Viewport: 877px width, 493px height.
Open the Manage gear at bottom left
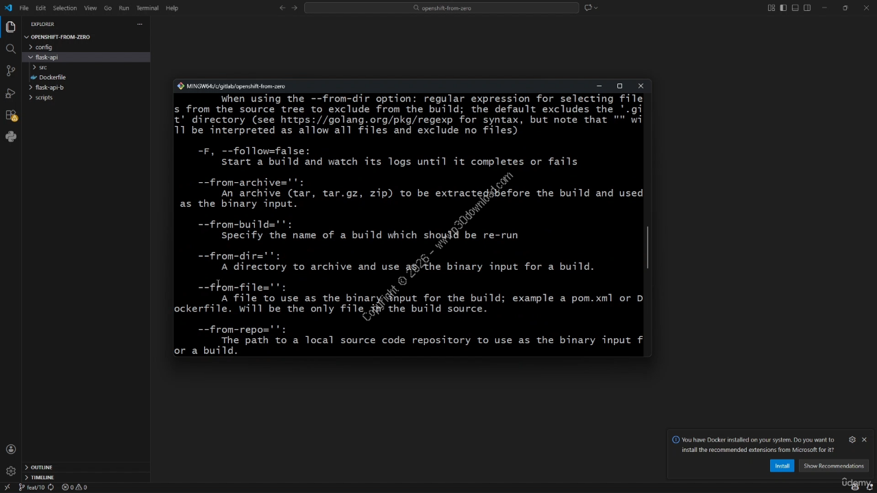(x=10, y=471)
